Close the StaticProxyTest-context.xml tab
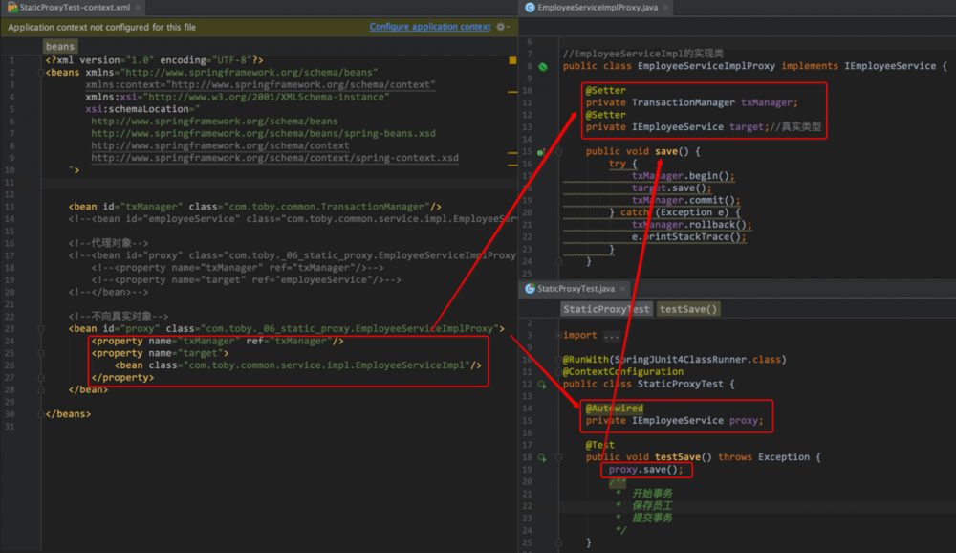The height and width of the screenshot is (553, 956). (x=140, y=8)
